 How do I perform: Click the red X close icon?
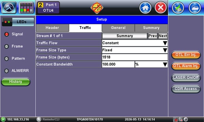[161, 7]
